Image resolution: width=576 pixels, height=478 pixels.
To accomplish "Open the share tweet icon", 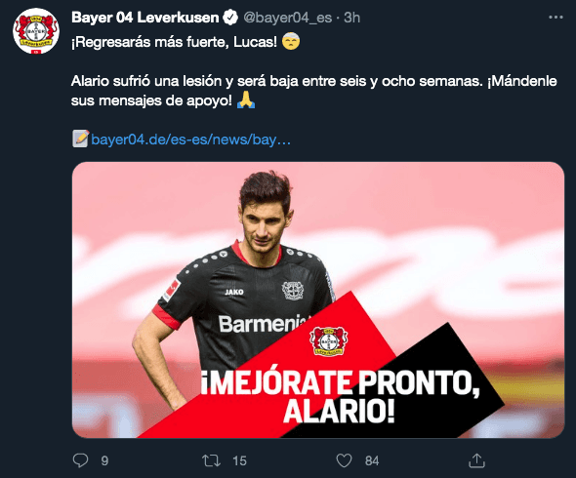I will pyautogui.click(x=476, y=460).
